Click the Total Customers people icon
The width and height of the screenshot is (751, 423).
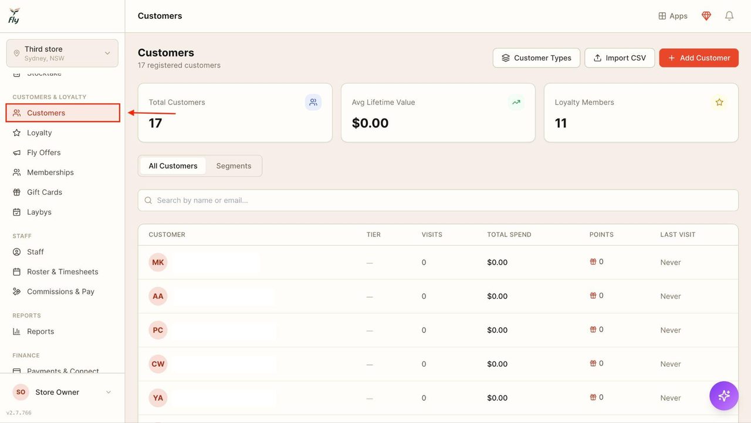coord(313,102)
